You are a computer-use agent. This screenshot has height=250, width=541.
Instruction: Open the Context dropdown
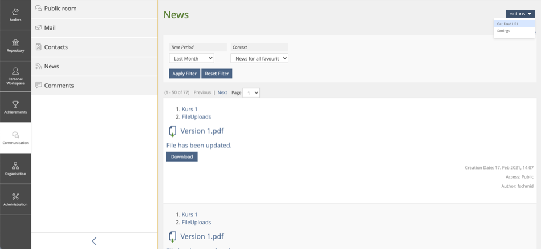pos(259,58)
